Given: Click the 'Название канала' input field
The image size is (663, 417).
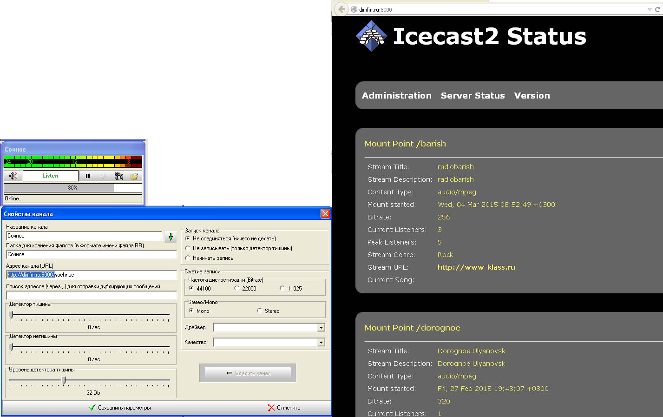Looking at the screenshot, I should (x=84, y=236).
